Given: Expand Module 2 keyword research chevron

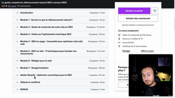Looking at the screenshot, I should tap(17, 27).
